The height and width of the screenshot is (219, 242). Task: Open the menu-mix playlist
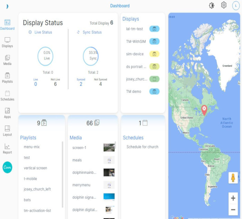(x=32, y=147)
